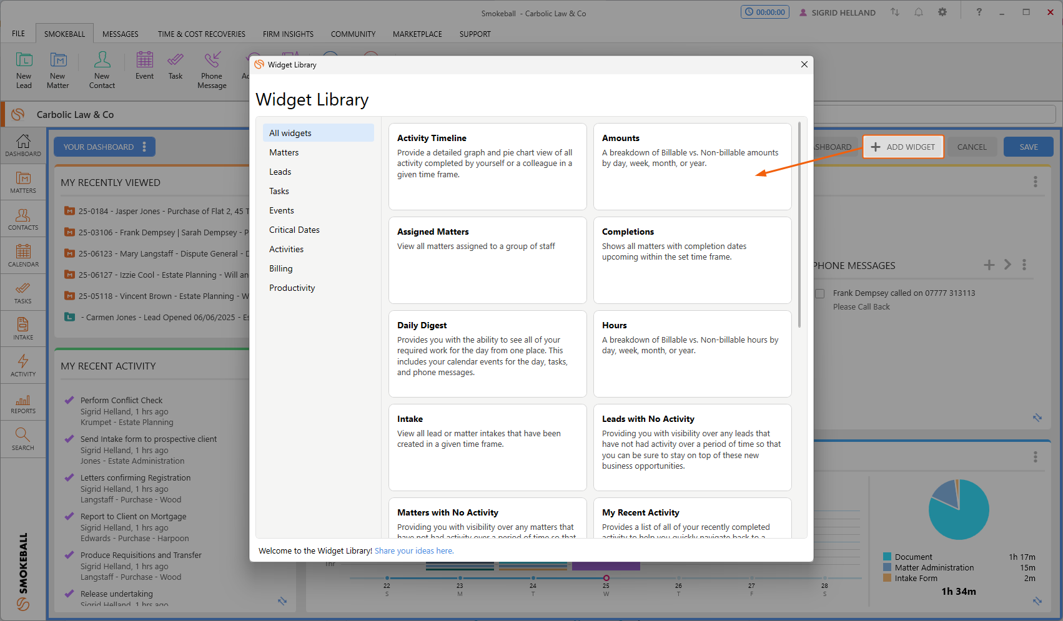Open the Share your ideas here link
This screenshot has height=621, width=1063.
click(414, 551)
